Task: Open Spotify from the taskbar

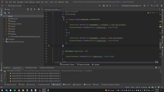Action: pyautogui.click(x=15, y=90)
